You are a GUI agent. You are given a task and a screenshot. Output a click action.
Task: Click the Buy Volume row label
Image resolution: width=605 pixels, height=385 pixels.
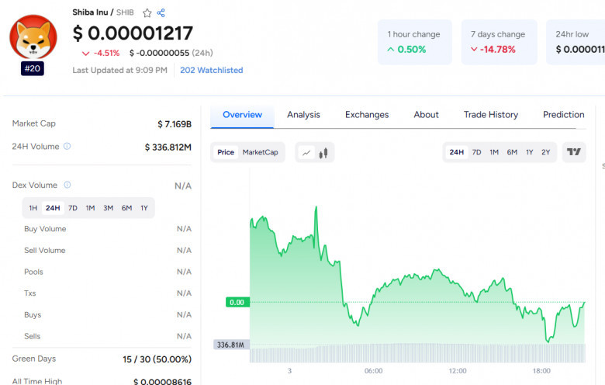(x=45, y=229)
